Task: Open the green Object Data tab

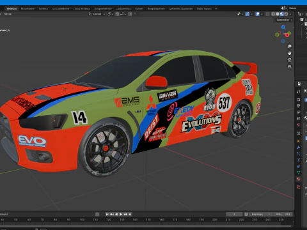Action: tap(299, 172)
